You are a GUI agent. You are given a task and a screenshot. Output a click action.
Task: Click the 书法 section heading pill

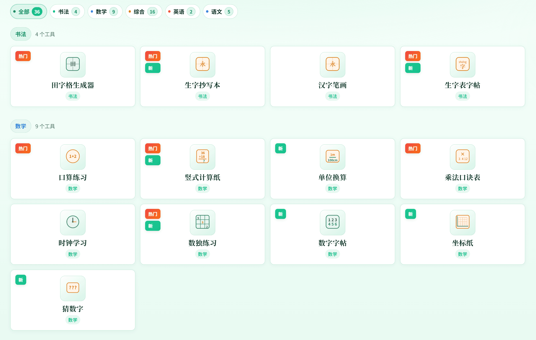click(21, 34)
